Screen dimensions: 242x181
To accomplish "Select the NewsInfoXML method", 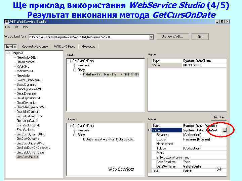I will (26, 57).
